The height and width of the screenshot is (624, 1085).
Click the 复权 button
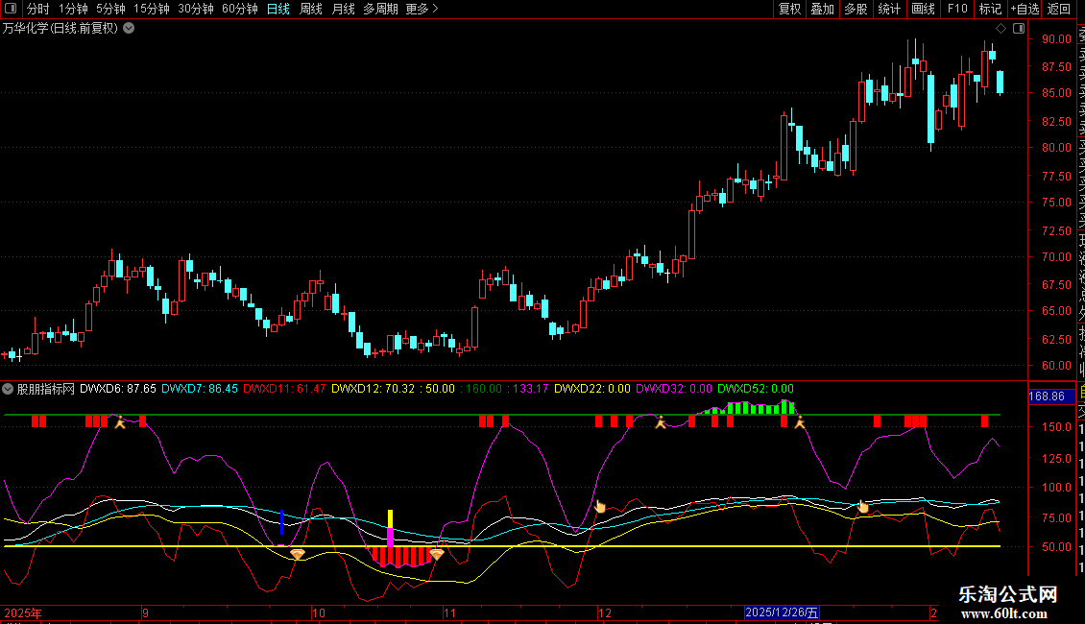(x=789, y=9)
